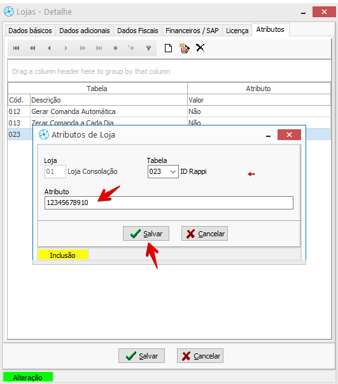Edit selected attribute with pencil icon

coord(185,48)
